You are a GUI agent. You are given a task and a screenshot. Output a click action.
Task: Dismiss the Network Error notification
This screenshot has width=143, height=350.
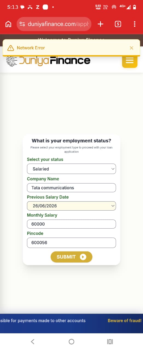coord(132,48)
